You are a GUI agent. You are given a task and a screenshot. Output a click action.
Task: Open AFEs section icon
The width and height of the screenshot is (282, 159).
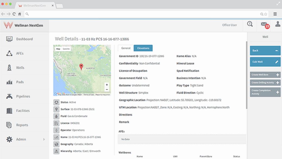[x=9, y=53]
